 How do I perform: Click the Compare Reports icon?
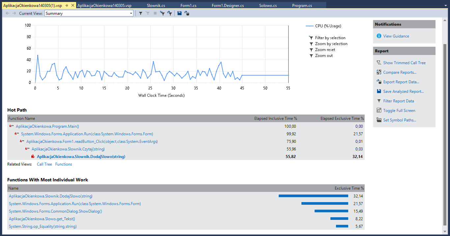point(379,72)
